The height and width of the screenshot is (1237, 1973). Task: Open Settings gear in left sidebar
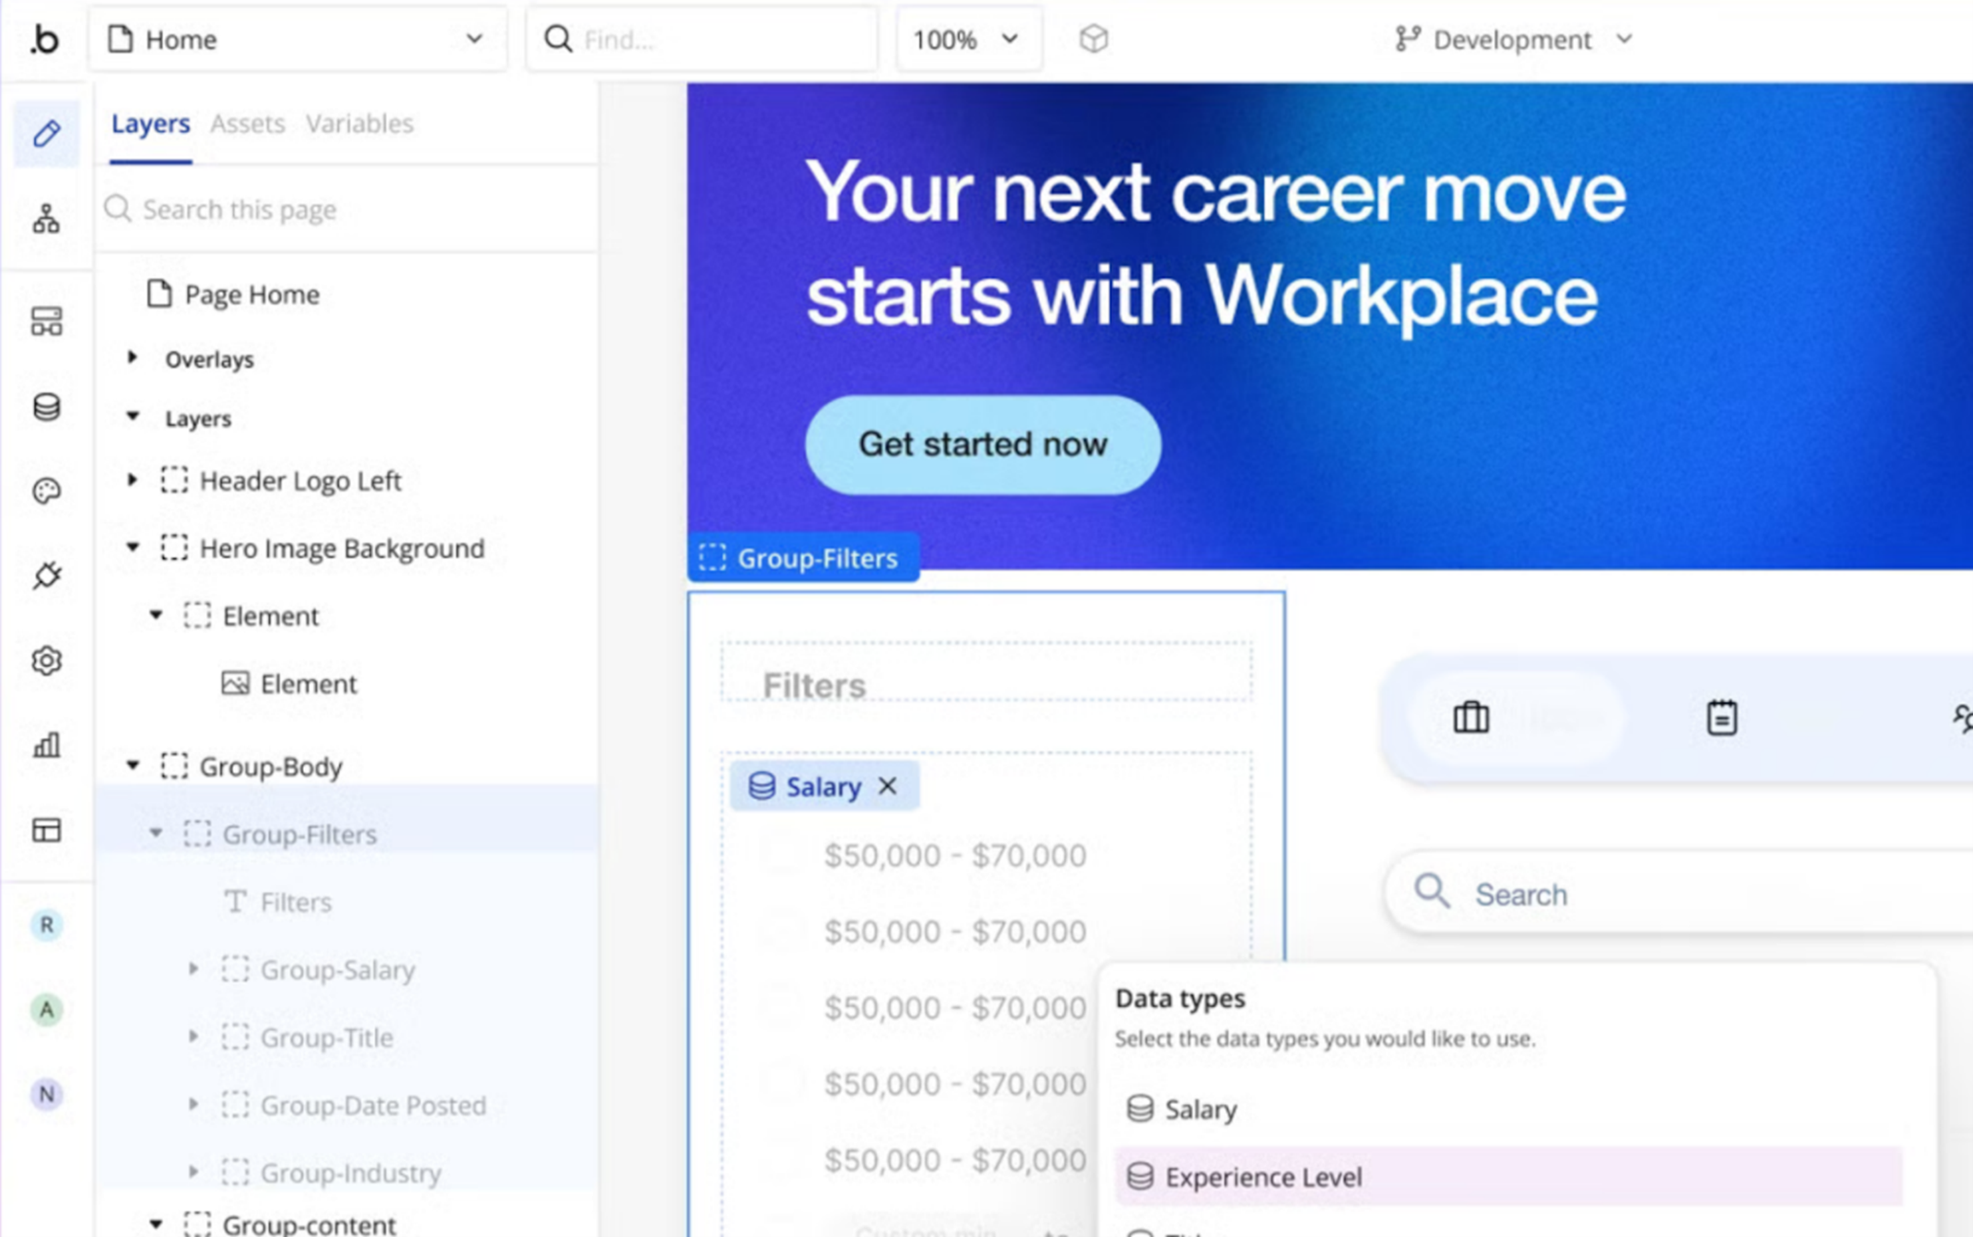point(47,660)
